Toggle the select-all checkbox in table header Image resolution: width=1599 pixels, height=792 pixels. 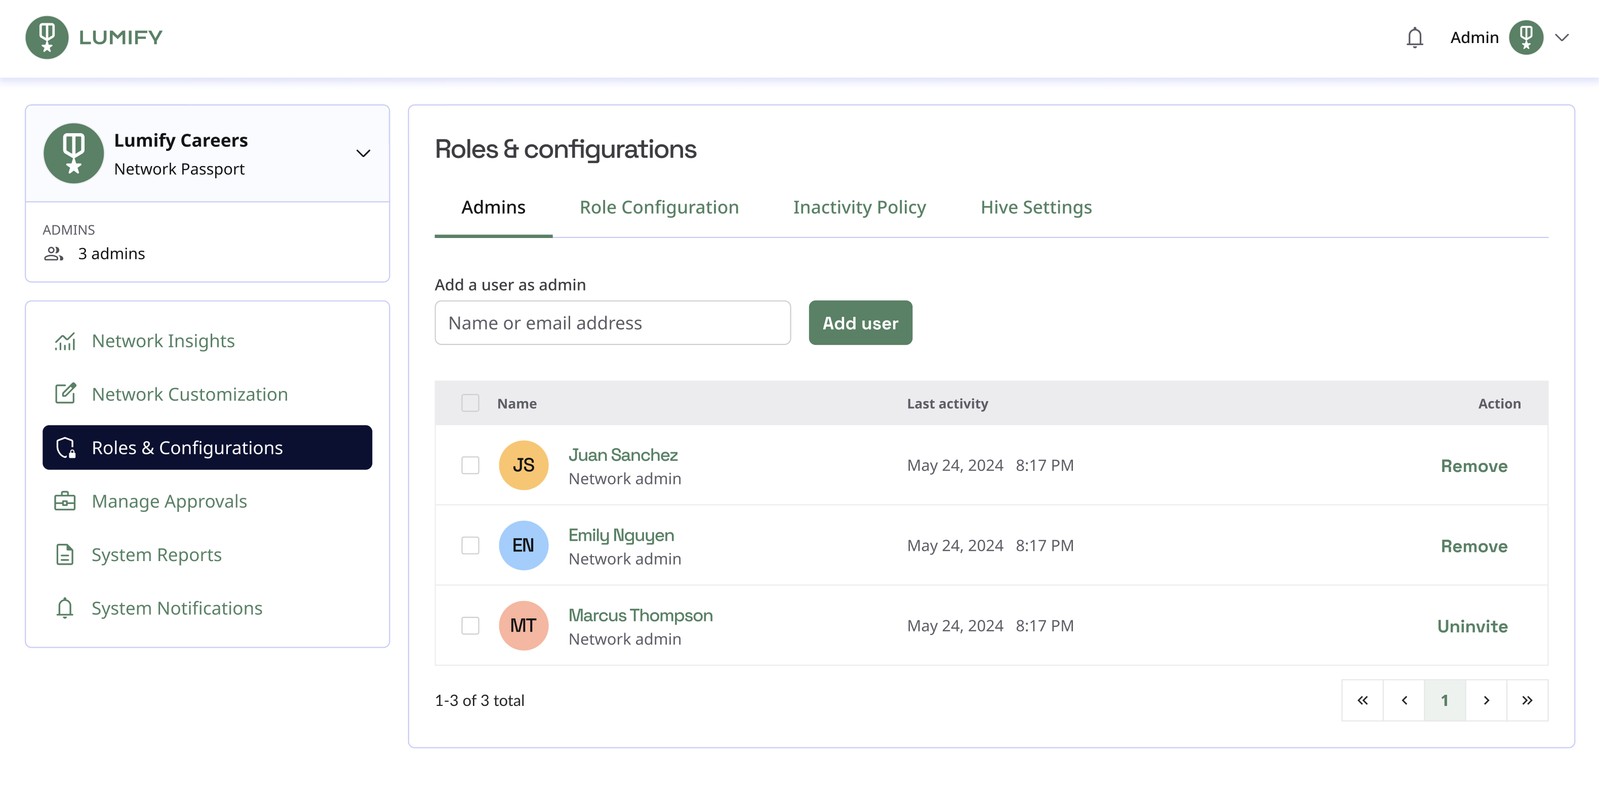point(470,403)
